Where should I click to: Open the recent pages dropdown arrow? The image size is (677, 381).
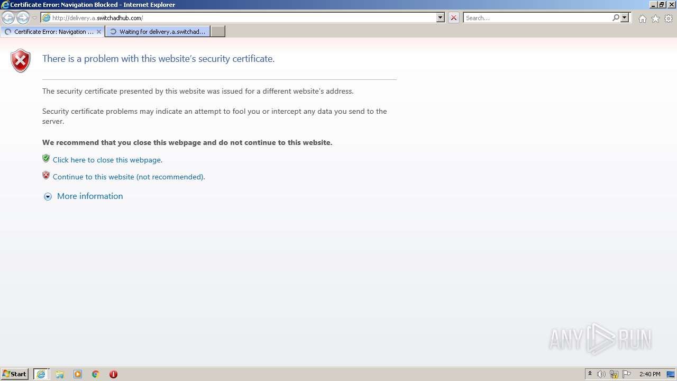(34, 18)
